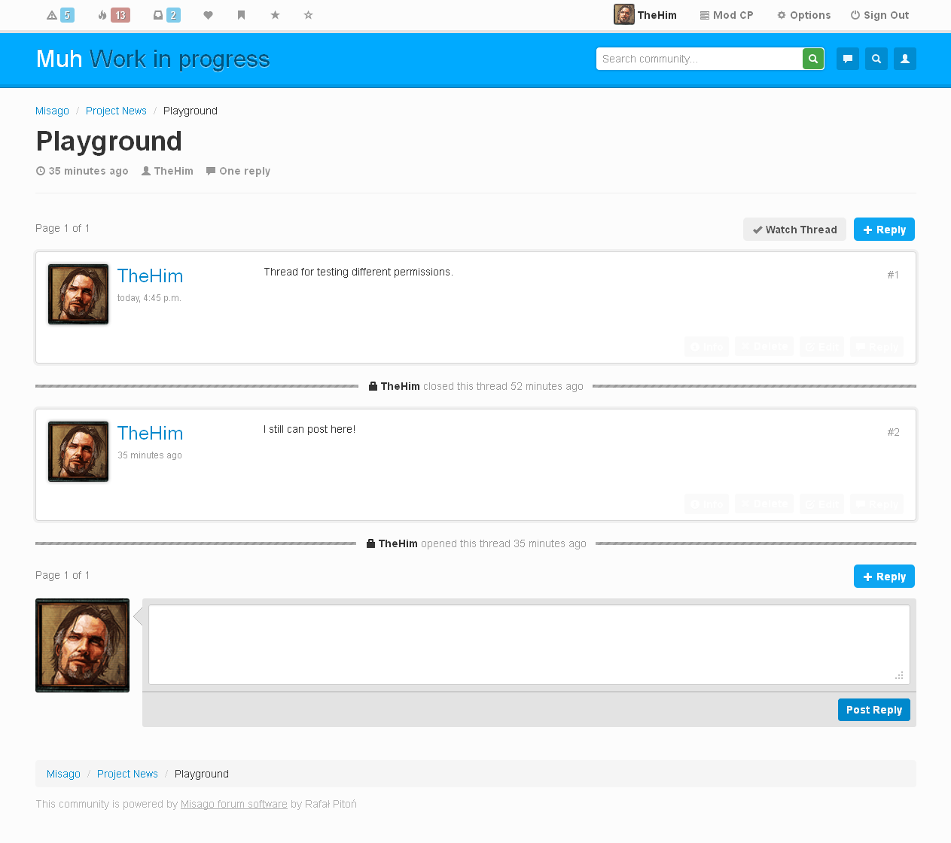Viewport: 951px width, 843px height.
Task: Click the outlined star icon
Action: 309,15
